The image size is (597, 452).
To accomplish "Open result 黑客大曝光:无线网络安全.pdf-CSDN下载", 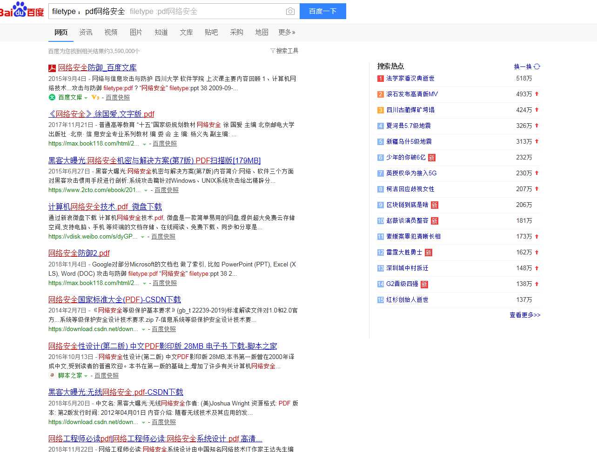I will 116,392.
